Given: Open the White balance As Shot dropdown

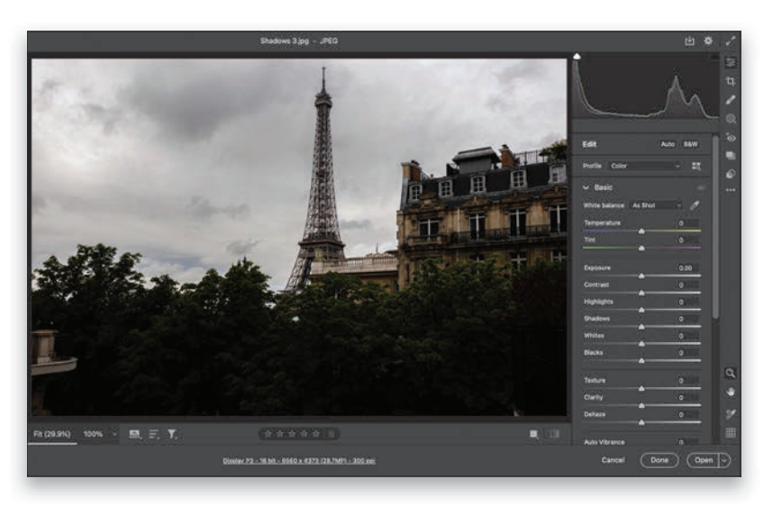Looking at the screenshot, I should coord(656,205).
